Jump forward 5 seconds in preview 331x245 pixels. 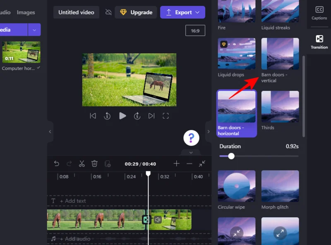(x=137, y=116)
